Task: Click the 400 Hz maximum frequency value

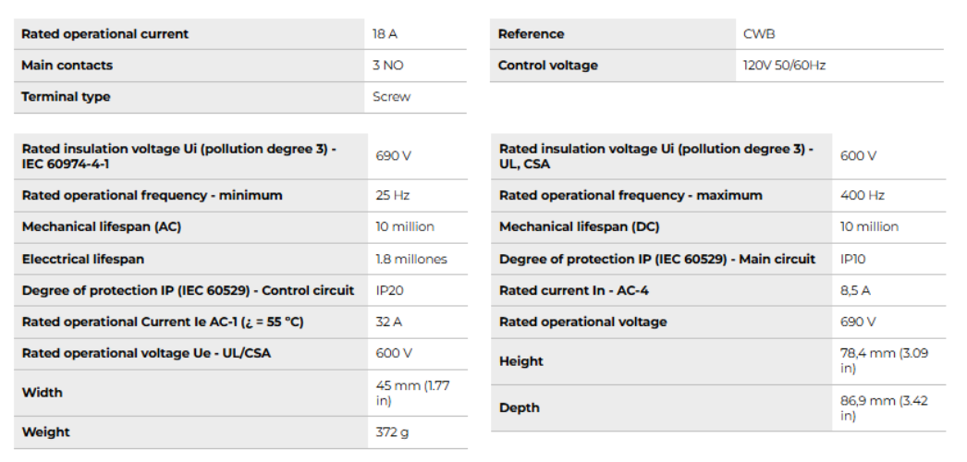Action: pyautogui.click(x=862, y=196)
